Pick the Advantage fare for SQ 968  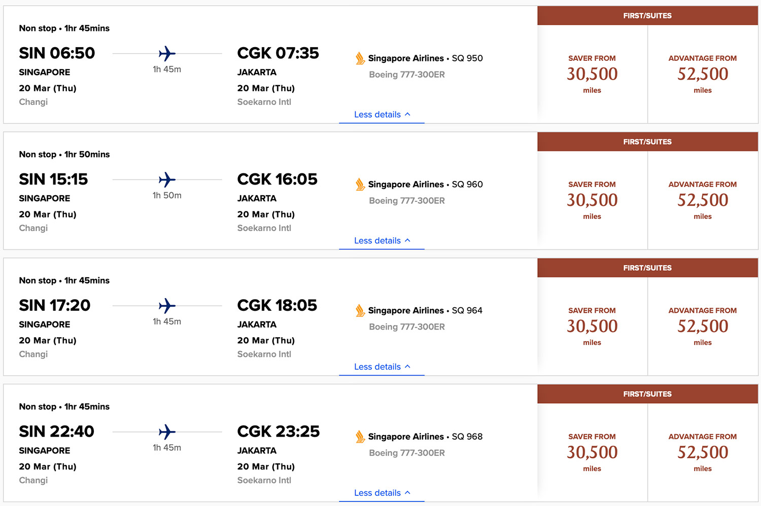click(x=703, y=452)
